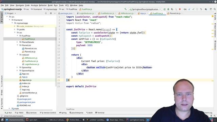The width and height of the screenshot is (217, 122).
Task: Collapse the myreactapp folder
Action: tap(12, 23)
